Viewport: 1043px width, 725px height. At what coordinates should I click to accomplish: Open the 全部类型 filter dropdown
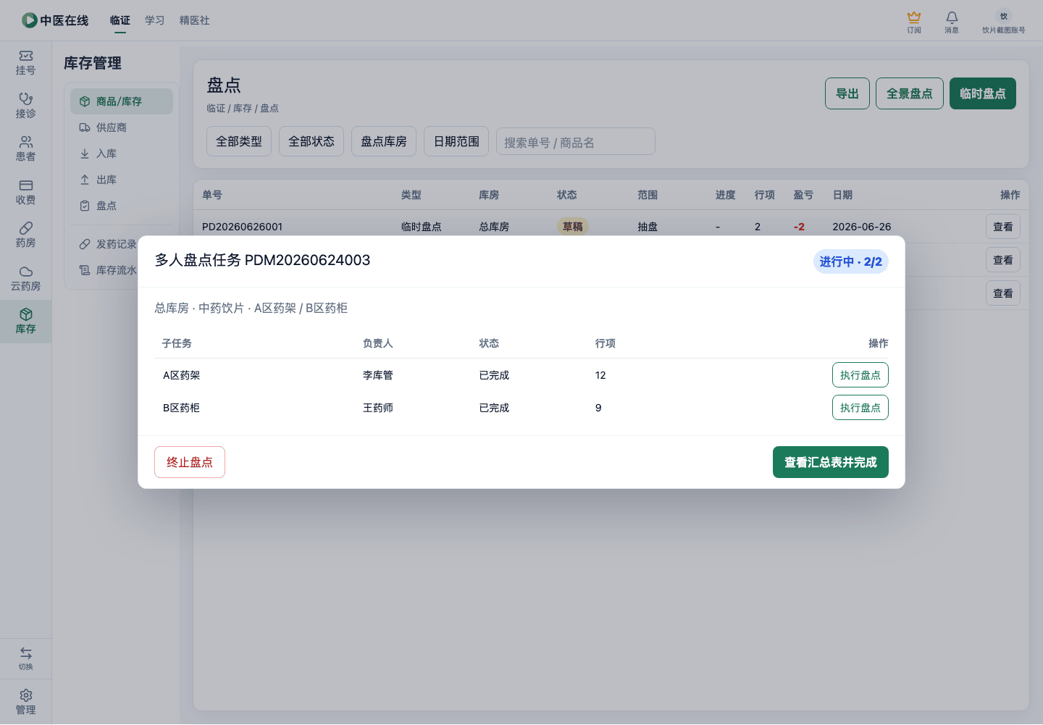(239, 141)
